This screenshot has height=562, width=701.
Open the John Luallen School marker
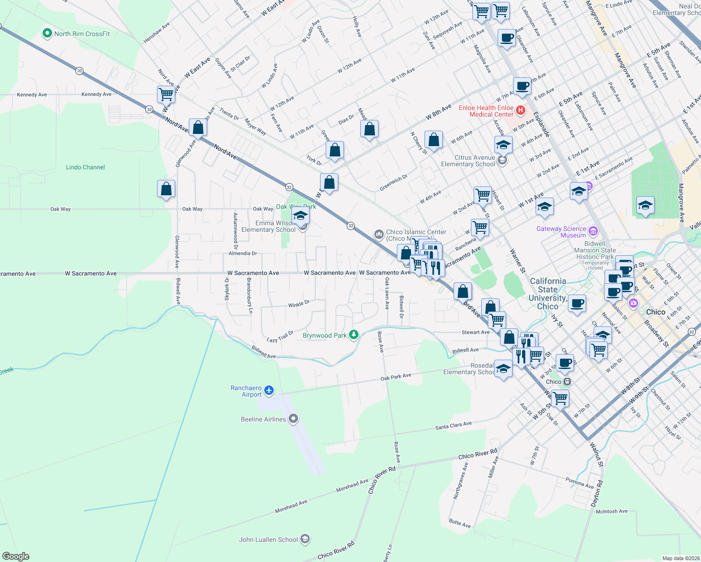pos(305,539)
